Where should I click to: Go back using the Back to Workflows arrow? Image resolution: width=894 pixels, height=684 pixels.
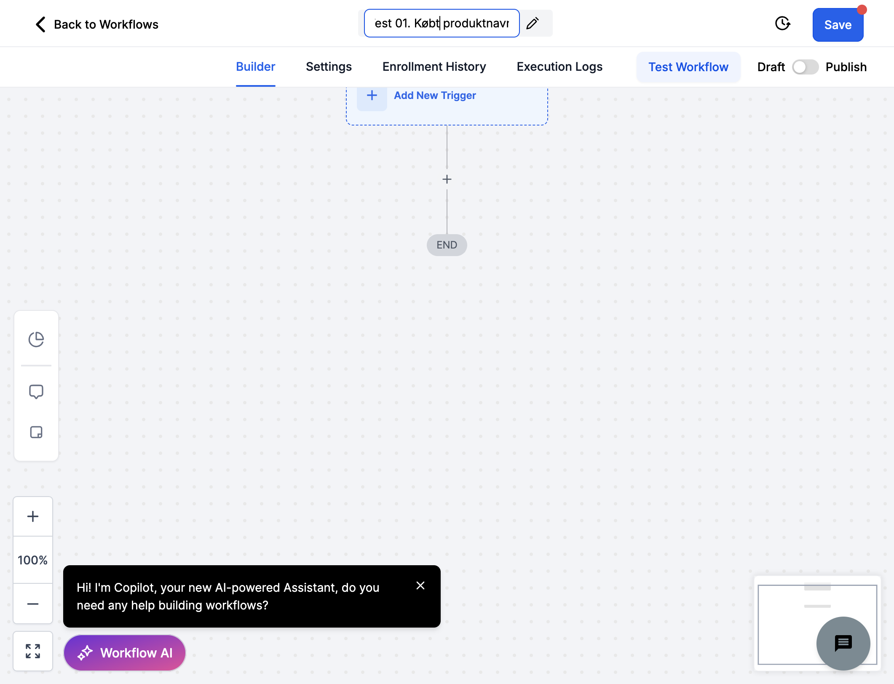tap(40, 24)
